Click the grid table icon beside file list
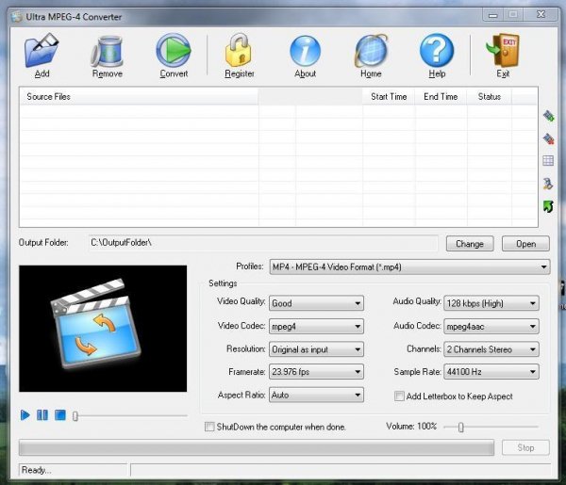Screen dimensions: 566x485 [548, 161]
